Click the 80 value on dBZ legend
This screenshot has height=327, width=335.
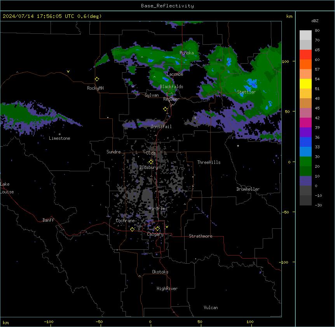point(317,31)
